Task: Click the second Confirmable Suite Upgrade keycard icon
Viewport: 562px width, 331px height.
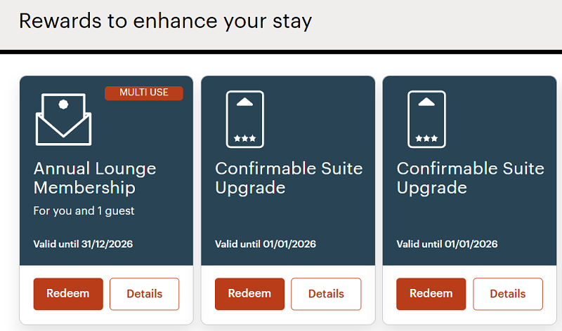Action: pyautogui.click(x=426, y=119)
